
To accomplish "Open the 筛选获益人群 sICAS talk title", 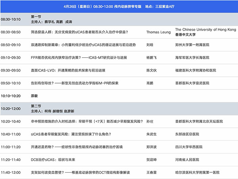I will [x=82, y=32].
